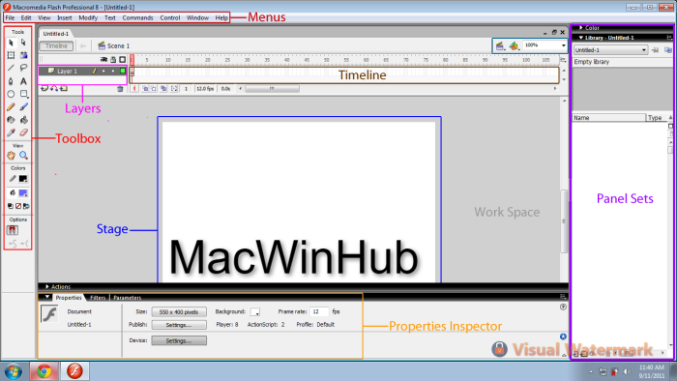The width and height of the screenshot is (677, 381).
Task: Click the Center Frame button
Action: [134, 88]
